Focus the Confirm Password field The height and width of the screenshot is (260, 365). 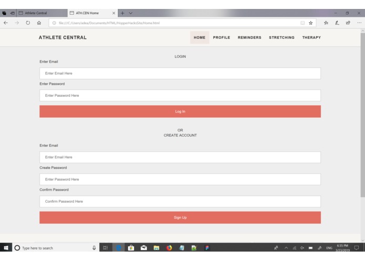[180, 202]
